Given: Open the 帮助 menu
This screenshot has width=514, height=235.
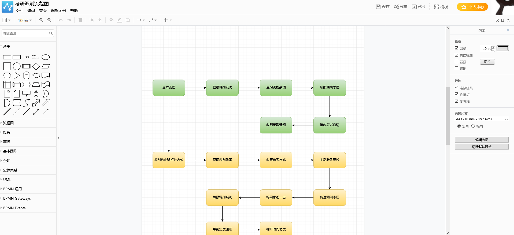Looking at the screenshot, I should pos(74,11).
